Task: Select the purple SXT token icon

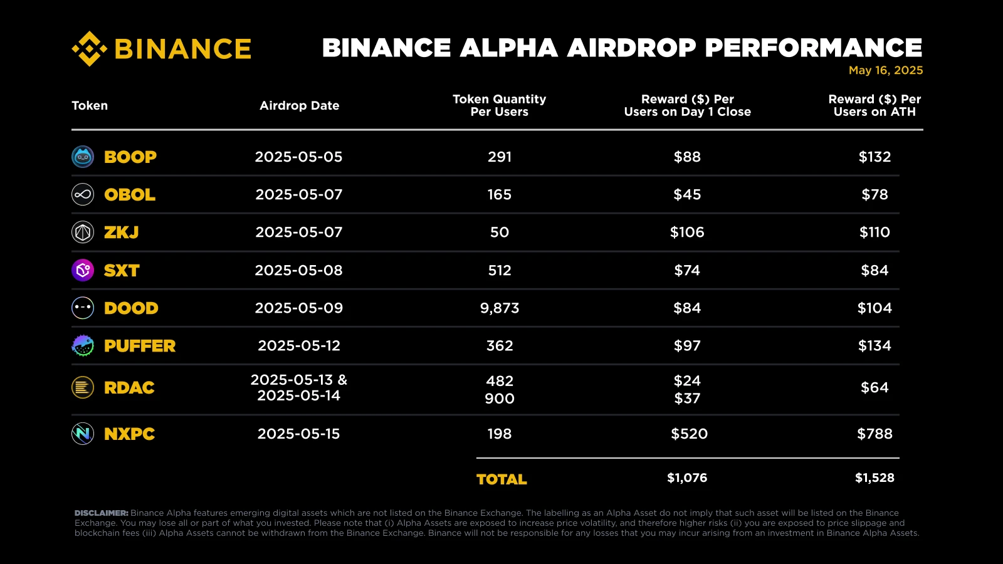Action: point(83,271)
